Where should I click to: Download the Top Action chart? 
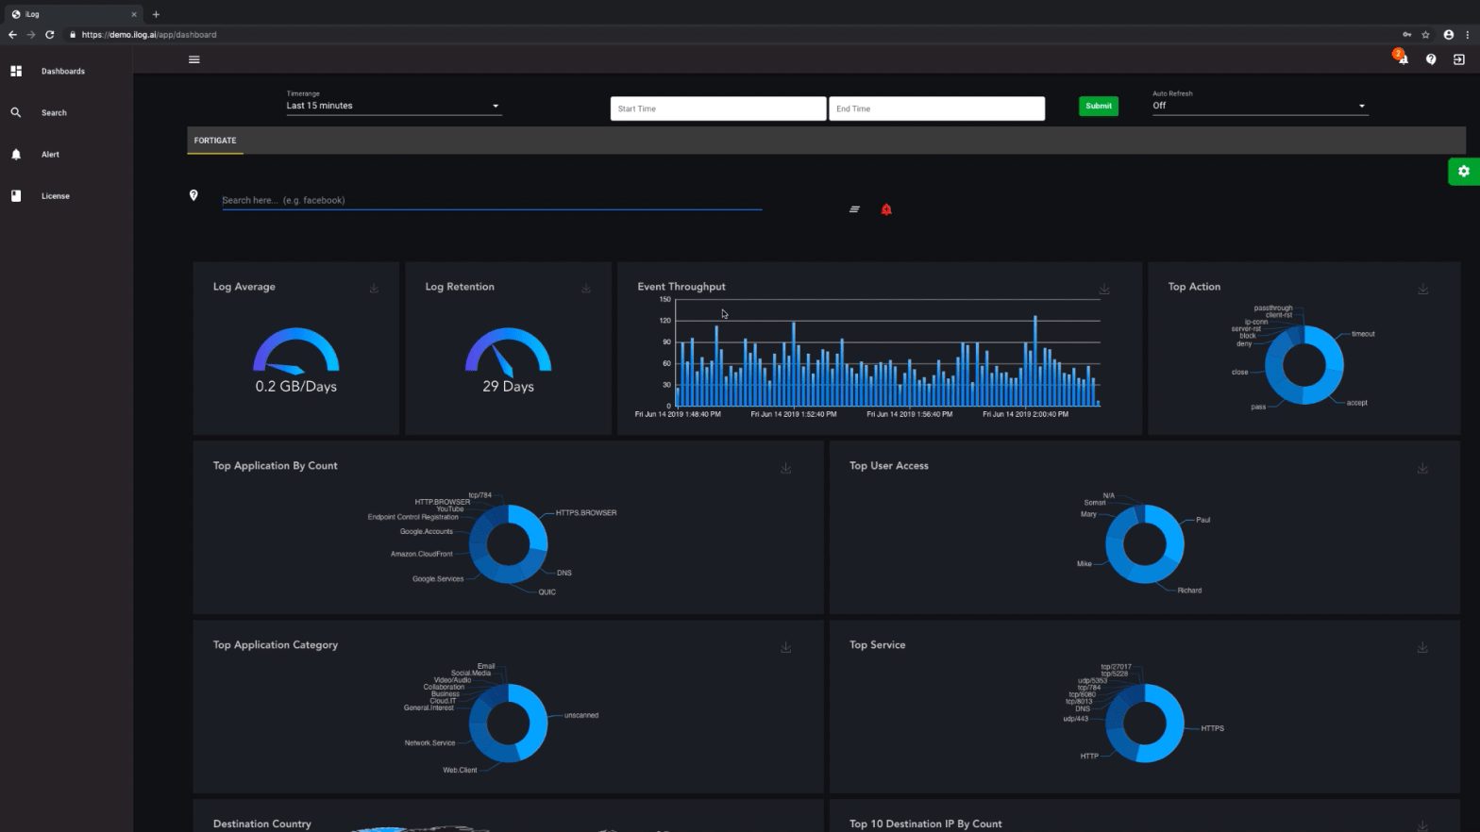tap(1422, 289)
